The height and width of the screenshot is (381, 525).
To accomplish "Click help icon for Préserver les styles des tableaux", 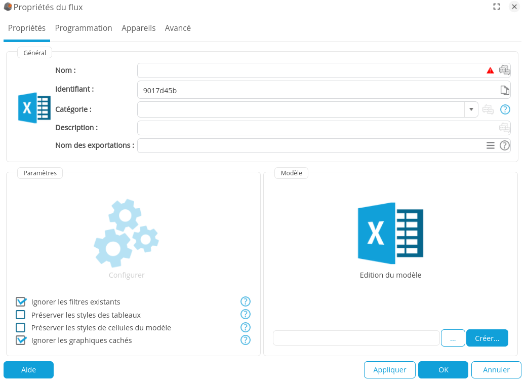I will tap(246, 315).
